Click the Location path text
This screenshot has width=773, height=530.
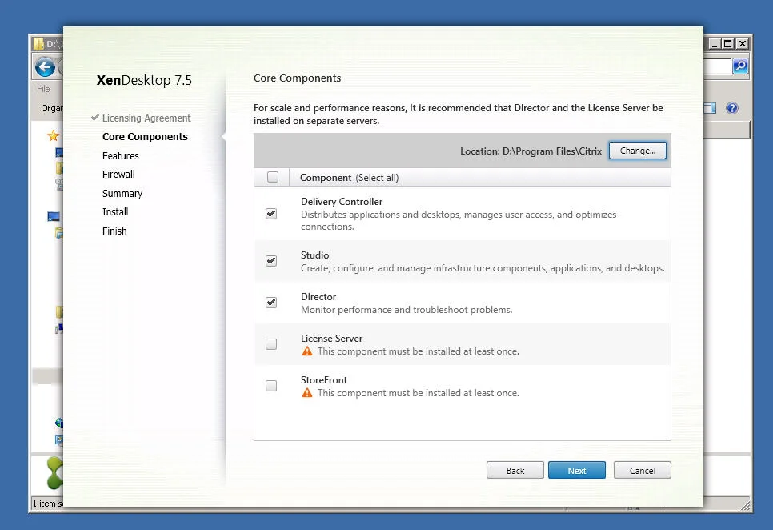[x=531, y=151]
